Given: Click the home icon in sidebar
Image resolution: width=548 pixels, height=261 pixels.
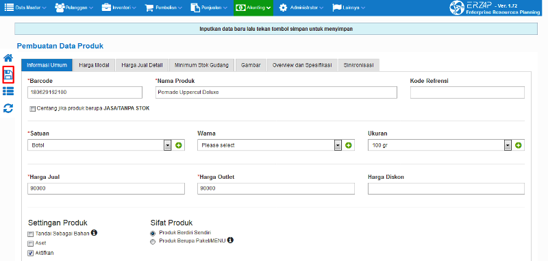Looking at the screenshot, I should [8, 58].
